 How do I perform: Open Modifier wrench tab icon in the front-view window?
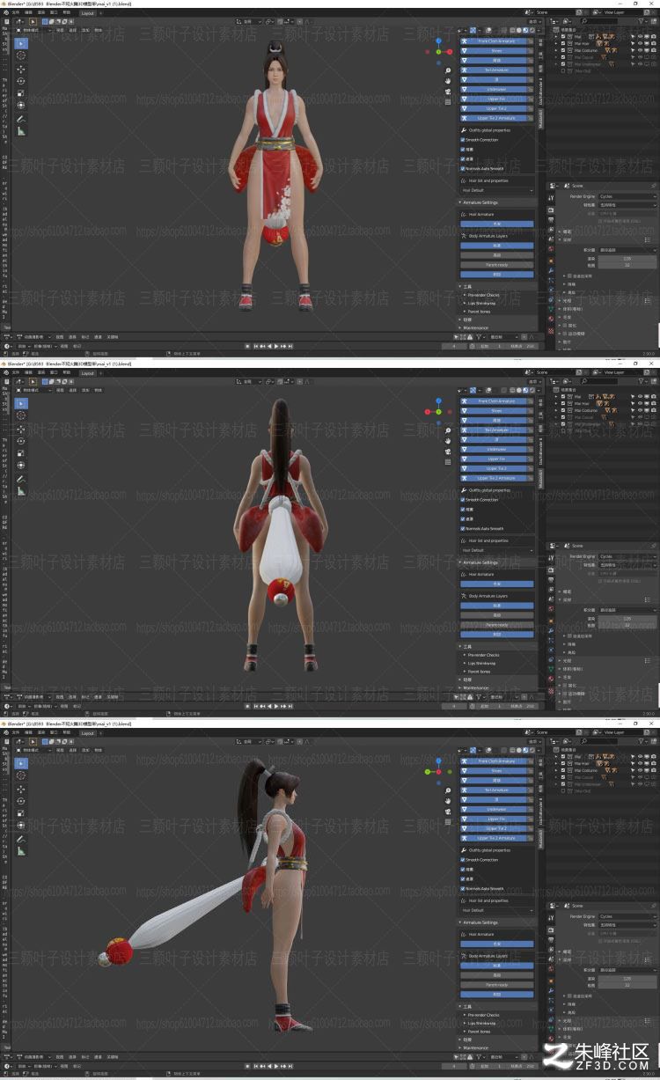[551, 268]
